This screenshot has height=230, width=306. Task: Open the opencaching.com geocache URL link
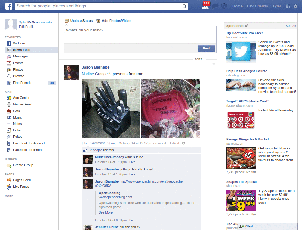point(139,184)
